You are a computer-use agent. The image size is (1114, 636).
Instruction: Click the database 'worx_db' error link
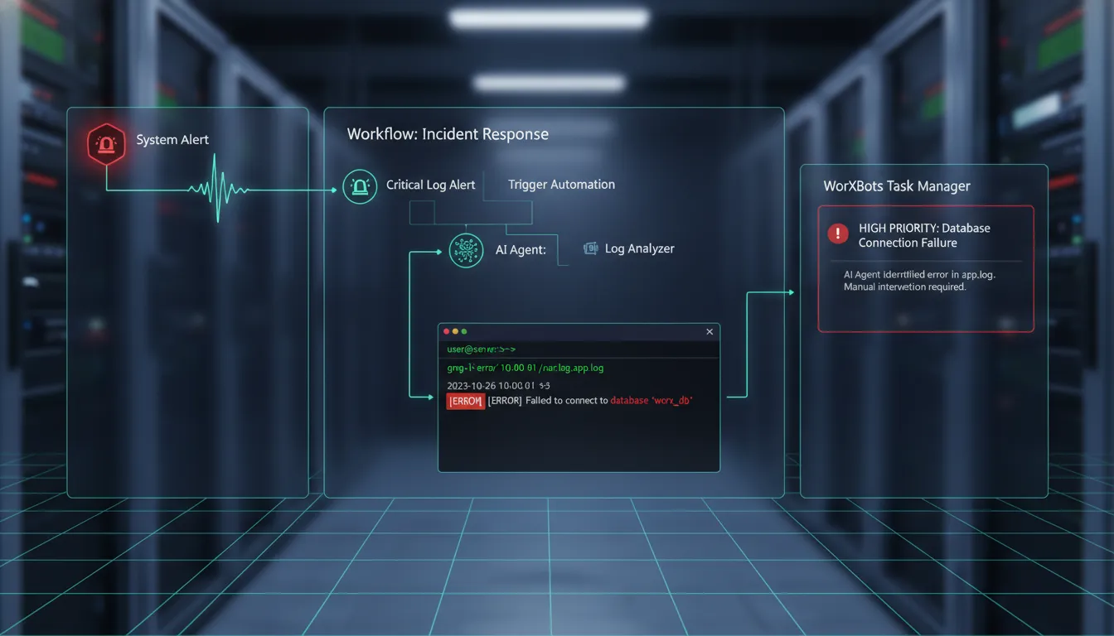pos(651,401)
